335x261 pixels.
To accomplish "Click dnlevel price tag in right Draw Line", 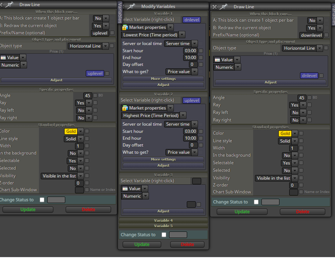I will (x=309, y=76).
